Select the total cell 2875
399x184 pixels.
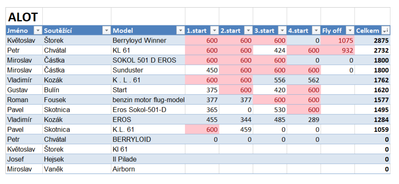[372, 40]
